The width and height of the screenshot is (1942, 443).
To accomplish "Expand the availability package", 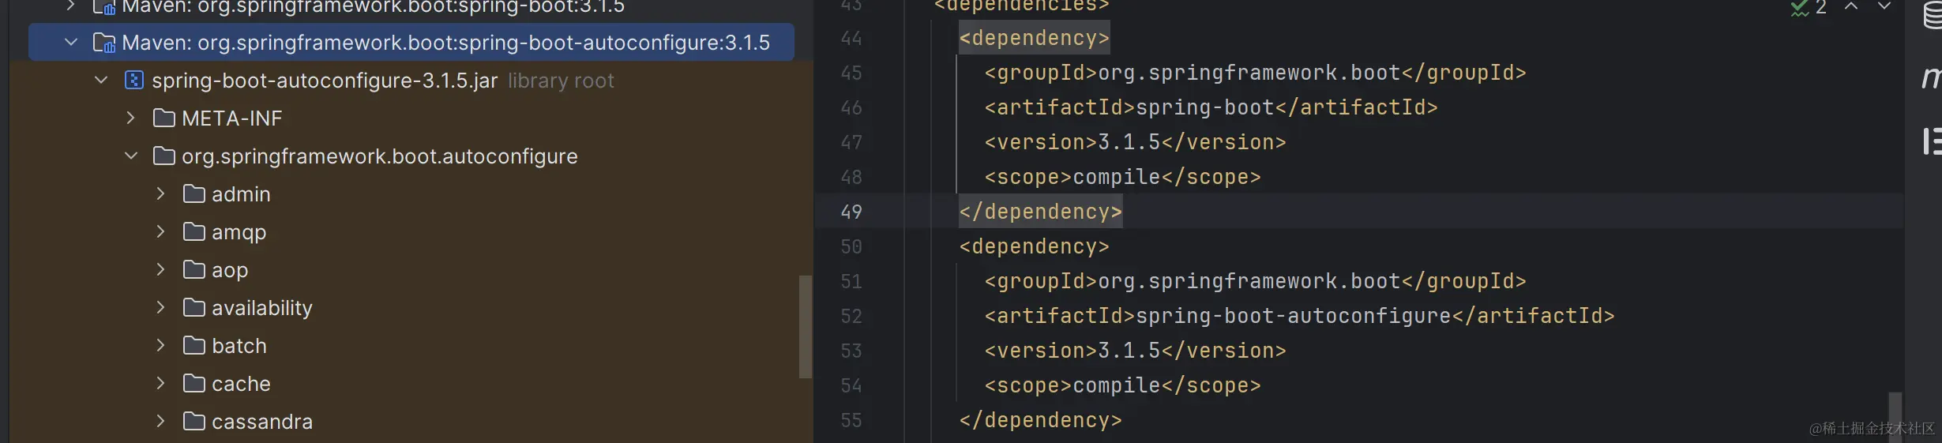I will (x=161, y=307).
